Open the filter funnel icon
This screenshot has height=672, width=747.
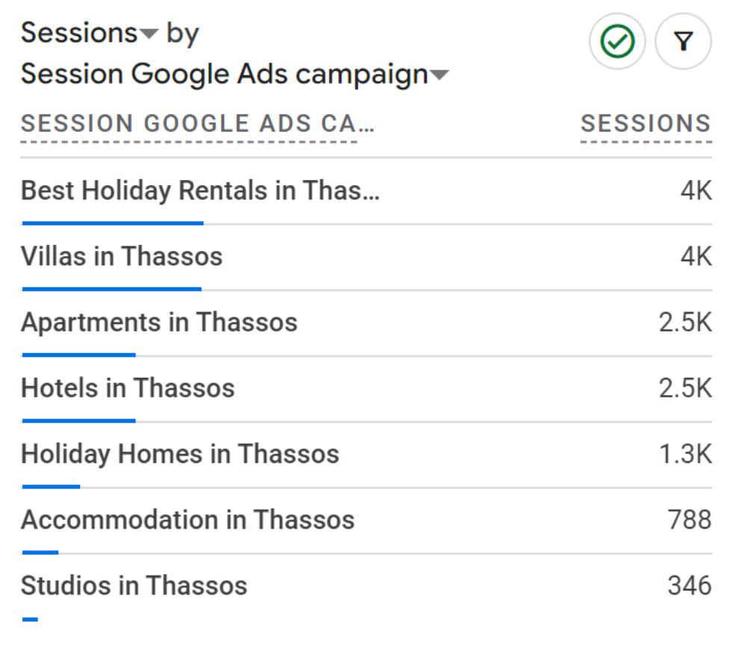click(684, 41)
